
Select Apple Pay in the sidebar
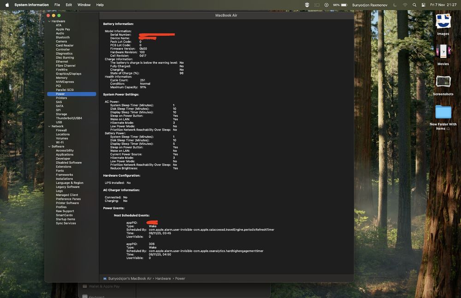(63, 29)
